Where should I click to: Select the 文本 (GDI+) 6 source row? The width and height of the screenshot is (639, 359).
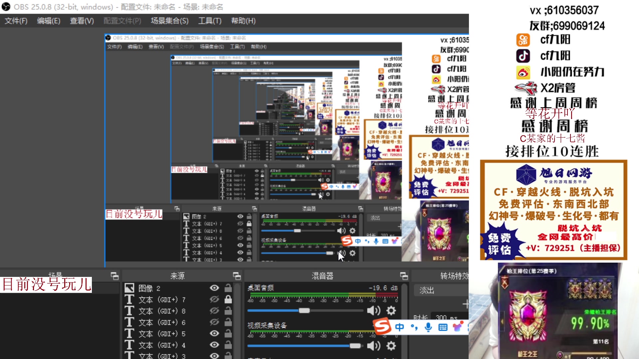(179, 322)
